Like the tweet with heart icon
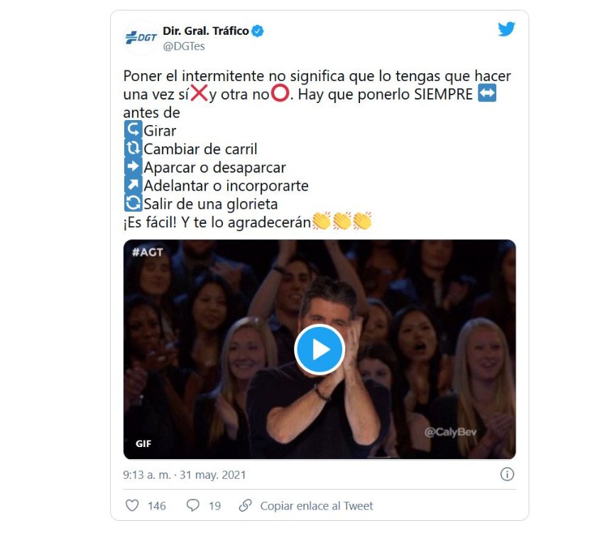The height and width of the screenshot is (533, 595). click(132, 506)
